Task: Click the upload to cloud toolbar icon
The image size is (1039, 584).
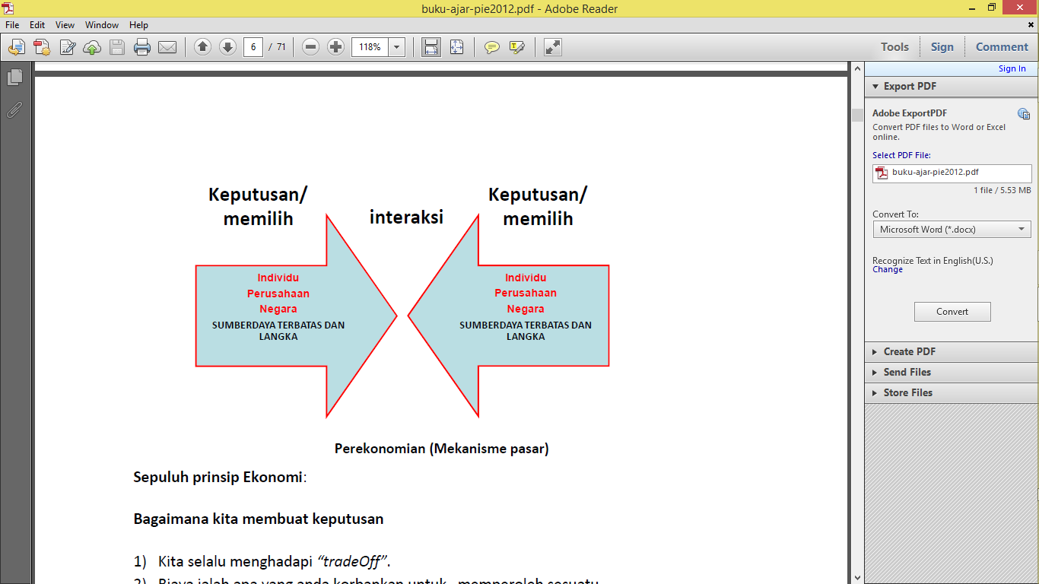Action: click(x=92, y=47)
